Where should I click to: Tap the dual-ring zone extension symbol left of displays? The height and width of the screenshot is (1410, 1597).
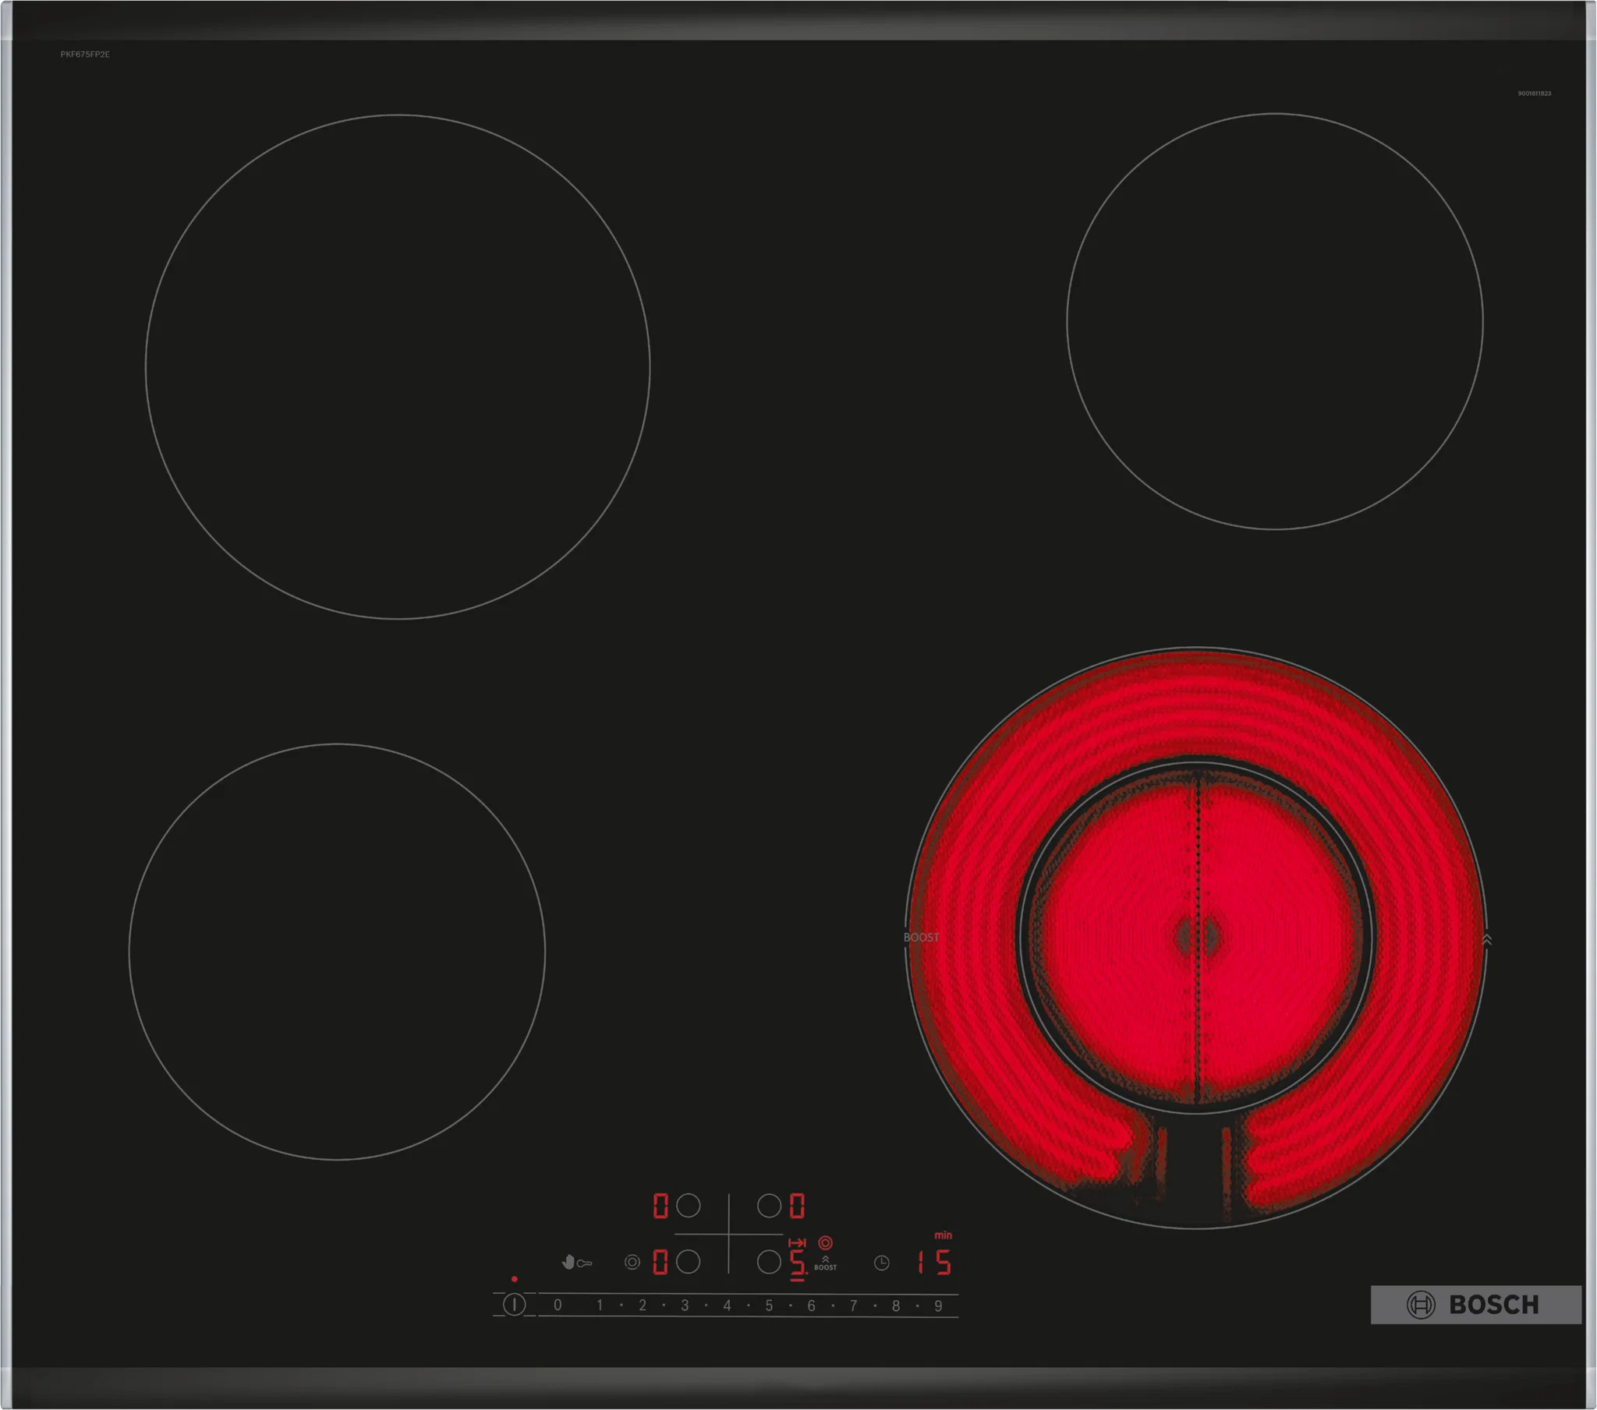[632, 1263]
